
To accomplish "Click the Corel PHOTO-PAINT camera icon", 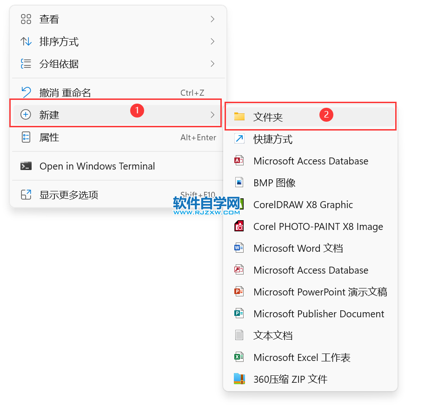I will [x=239, y=226].
